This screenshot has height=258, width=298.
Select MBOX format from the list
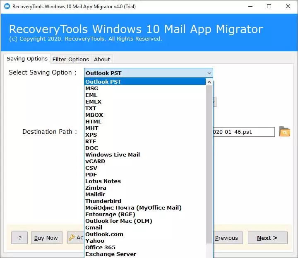pos(94,115)
